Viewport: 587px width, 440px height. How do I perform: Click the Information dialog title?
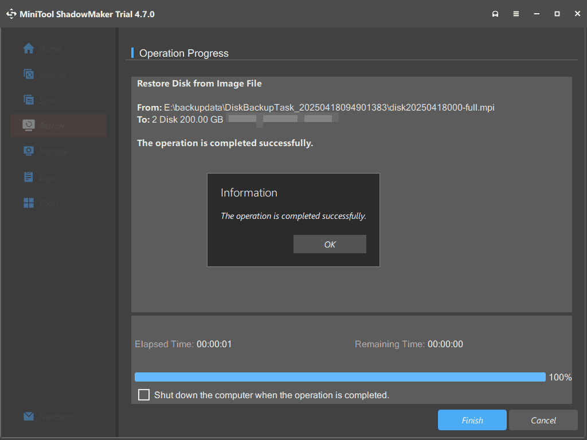point(248,193)
